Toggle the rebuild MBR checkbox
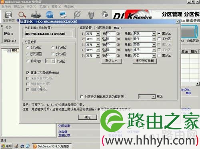 tap(28, 73)
